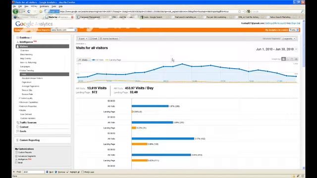The width and height of the screenshot is (317, 178).
Task: Click the Advanced Segments icon under My Customizations
Action: pos(16,156)
